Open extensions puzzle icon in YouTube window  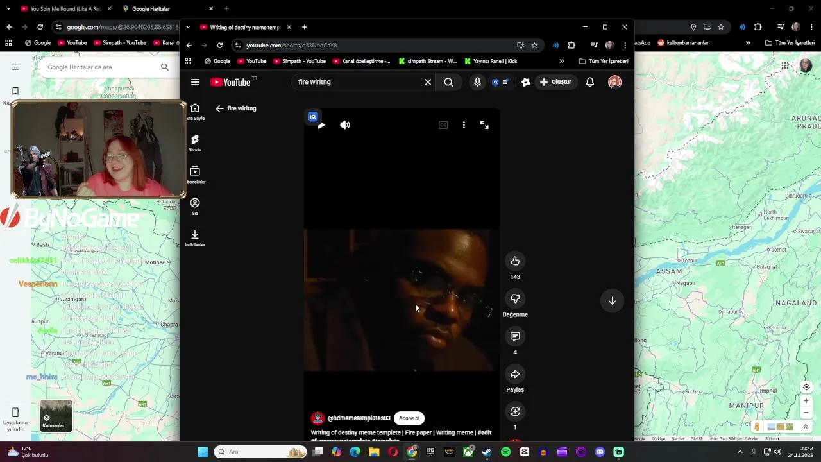pos(571,46)
